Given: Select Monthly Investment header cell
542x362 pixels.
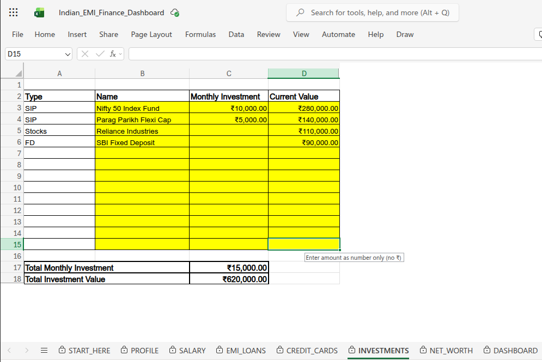Looking at the screenshot, I should 229,96.
